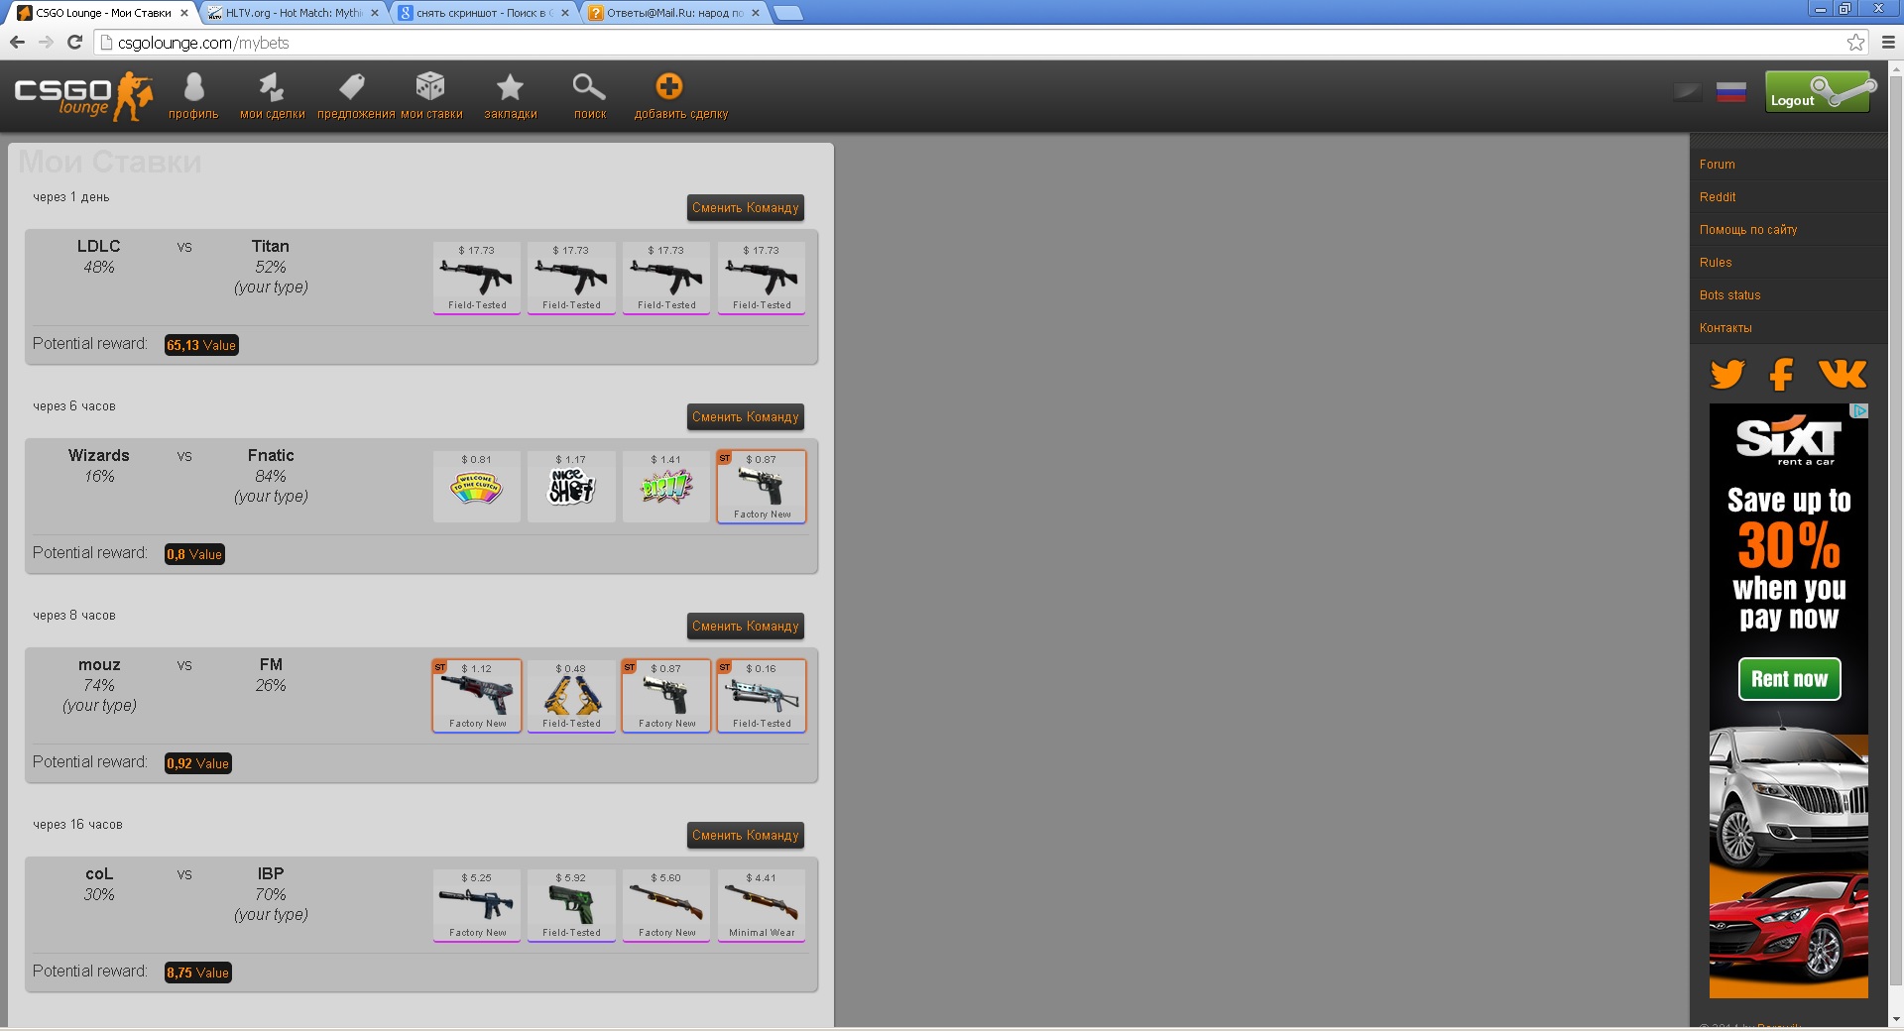Screen dimensions: 1904x1031
Task: Select $1.41 sticker item
Action: click(x=666, y=487)
